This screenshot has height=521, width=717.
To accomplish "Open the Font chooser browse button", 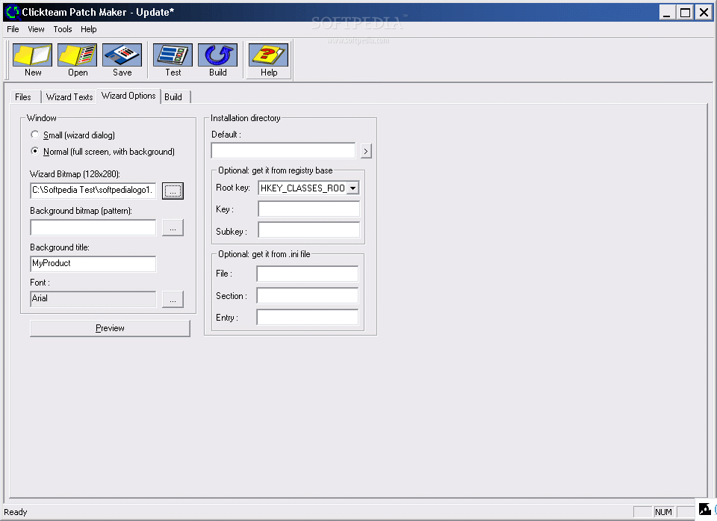I will click(x=173, y=300).
